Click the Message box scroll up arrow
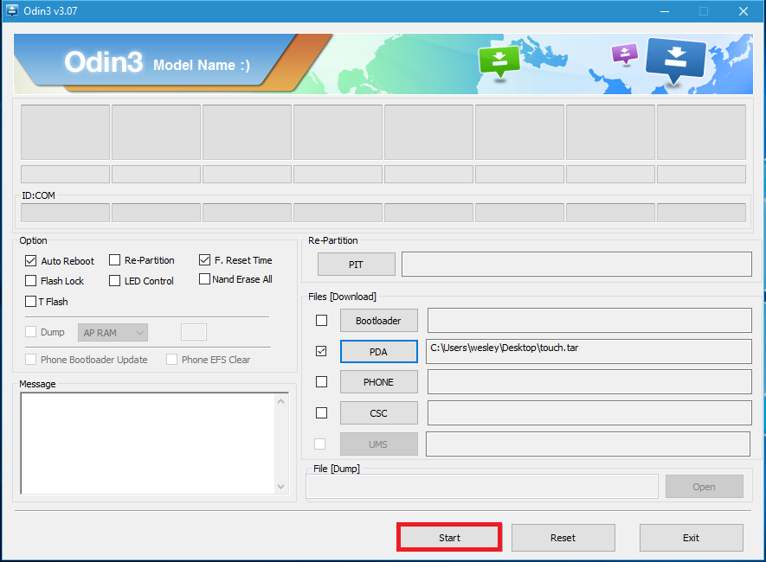The image size is (766, 562). (281, 401)
